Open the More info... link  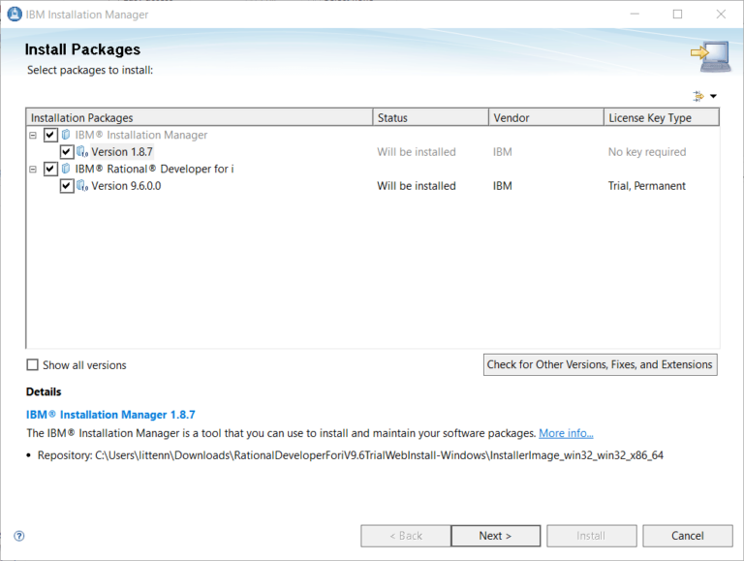click(566, 433)
